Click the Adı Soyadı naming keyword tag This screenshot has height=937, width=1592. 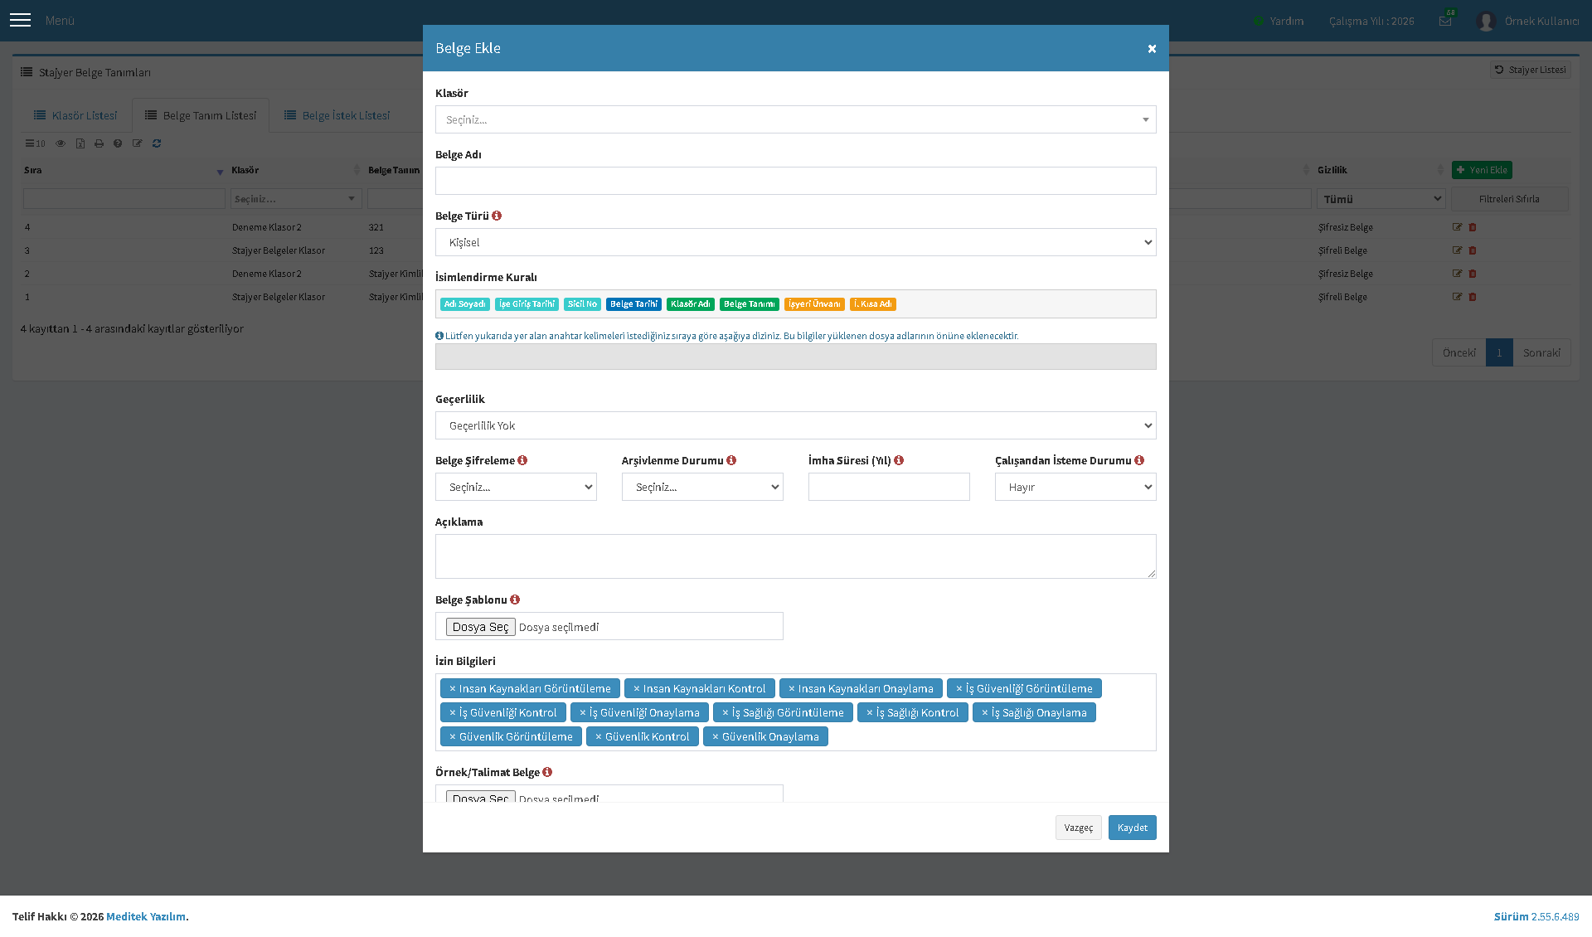pos(465,304)
